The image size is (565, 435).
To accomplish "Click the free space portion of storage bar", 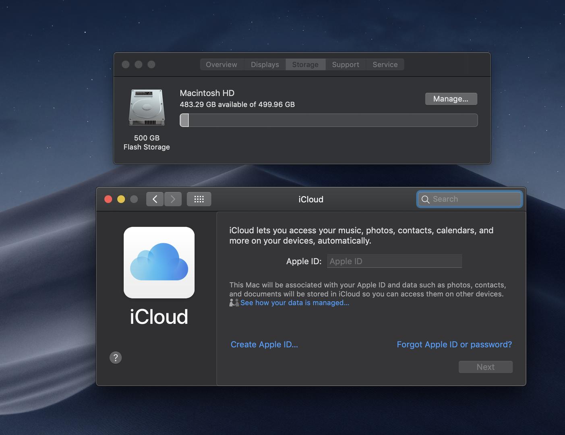I will click(333, 120).
